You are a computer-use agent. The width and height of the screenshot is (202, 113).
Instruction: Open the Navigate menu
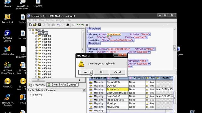[60, 20]
